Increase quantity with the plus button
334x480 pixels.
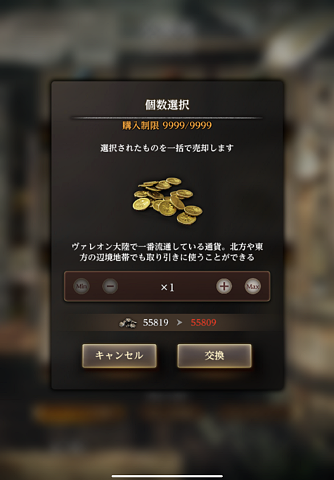[224, 286]
